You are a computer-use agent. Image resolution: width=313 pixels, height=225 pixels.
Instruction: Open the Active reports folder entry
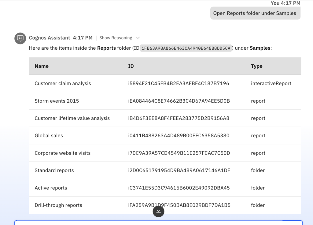pos(51,188)
